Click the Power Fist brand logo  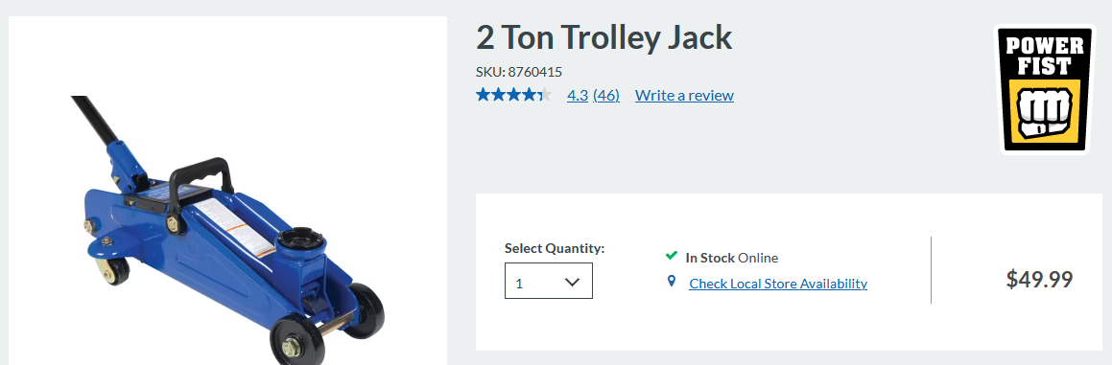(x=1042, y=90)
